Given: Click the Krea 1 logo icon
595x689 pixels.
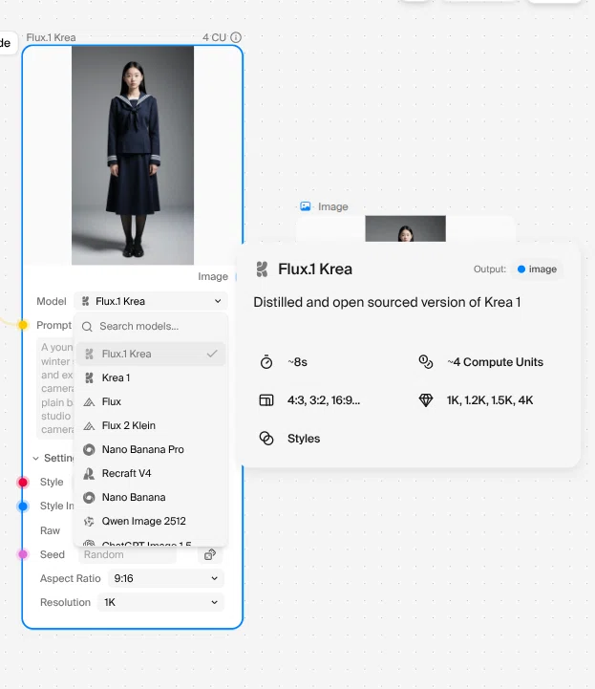Looking at the screenshot, I should point(89,377).
